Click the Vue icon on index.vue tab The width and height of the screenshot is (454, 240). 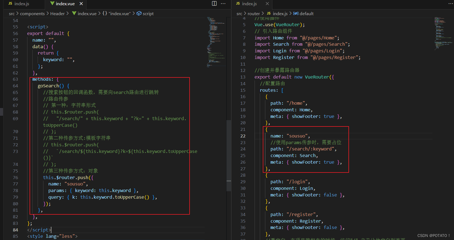coord(52,4)
